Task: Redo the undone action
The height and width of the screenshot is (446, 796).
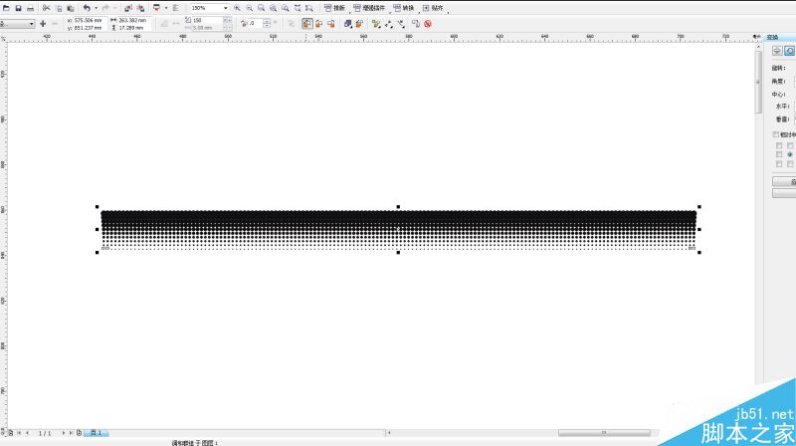Action: 105,8
